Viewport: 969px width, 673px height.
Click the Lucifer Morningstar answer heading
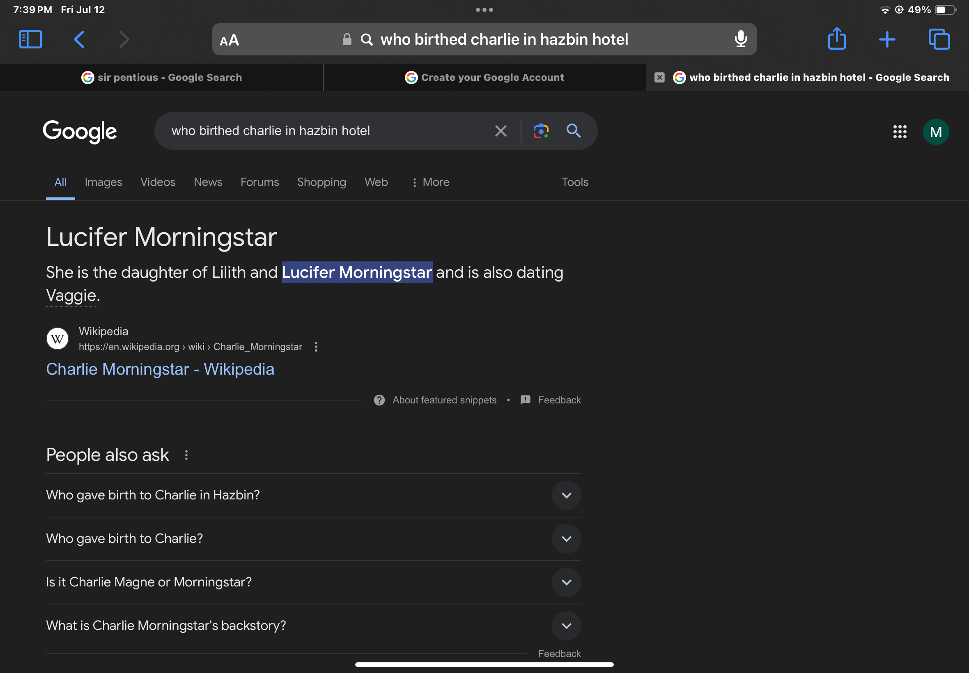pos(162,236)
